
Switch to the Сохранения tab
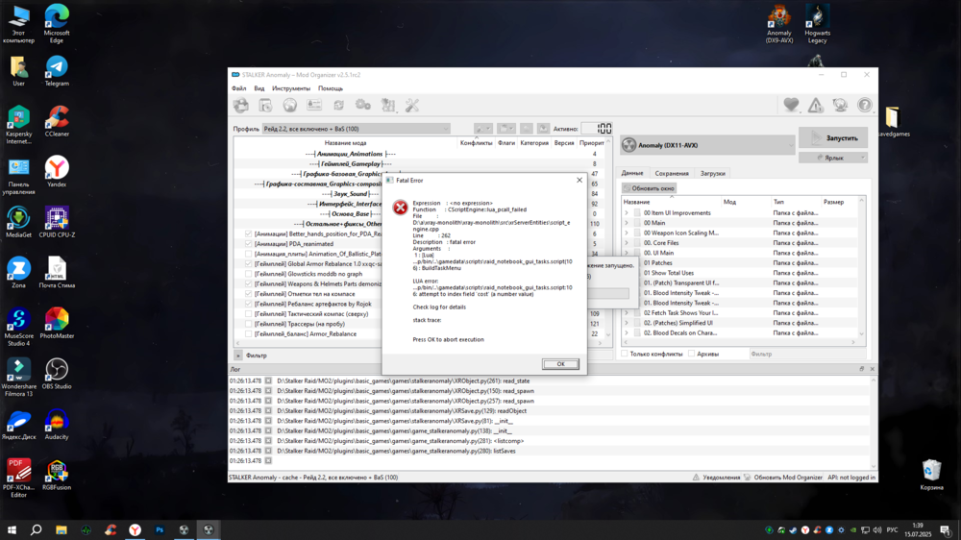tap(672, 174)
